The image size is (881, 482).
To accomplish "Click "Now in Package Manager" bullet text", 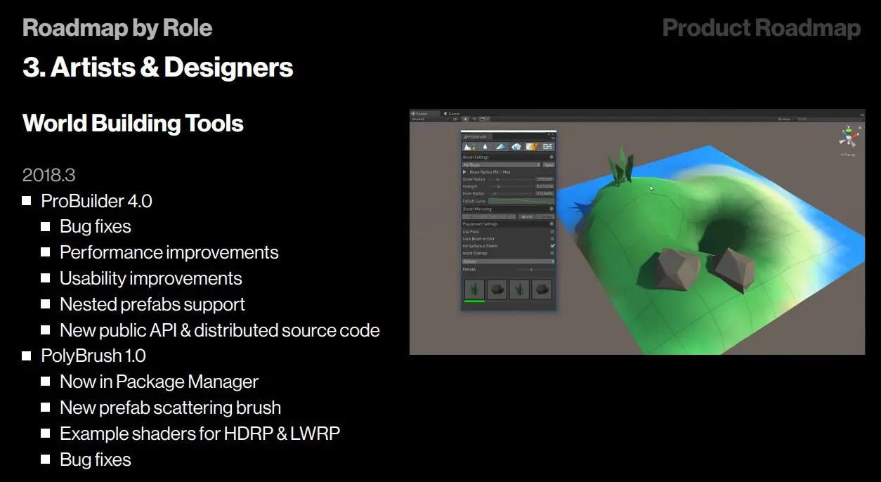I will point(159,382).
